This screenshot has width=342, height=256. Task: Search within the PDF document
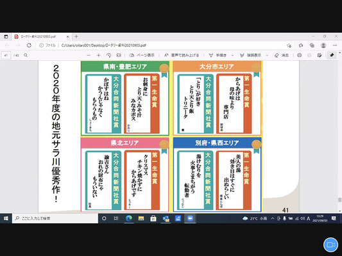coord(26,55)
